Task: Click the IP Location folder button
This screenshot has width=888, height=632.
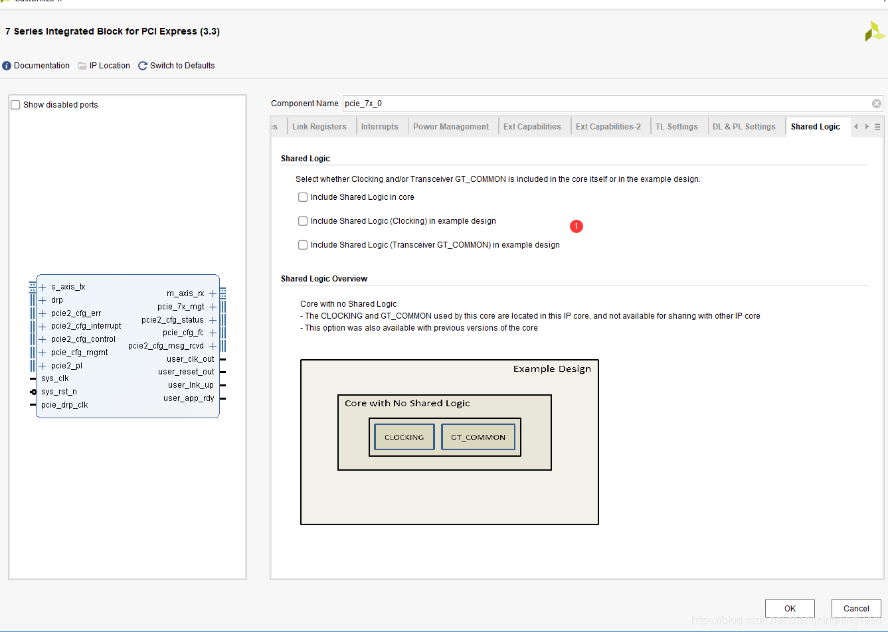Action: click(x=104, y=66)
